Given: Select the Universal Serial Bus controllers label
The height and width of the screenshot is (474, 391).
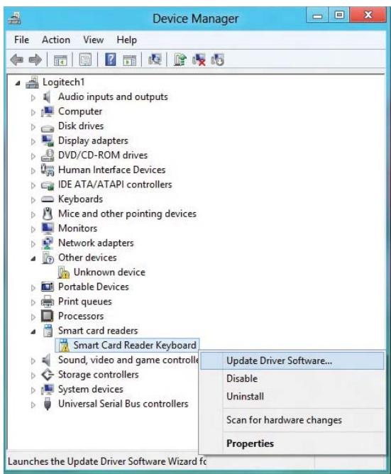Looking at the screenshot, I should [x=123, y=404].
